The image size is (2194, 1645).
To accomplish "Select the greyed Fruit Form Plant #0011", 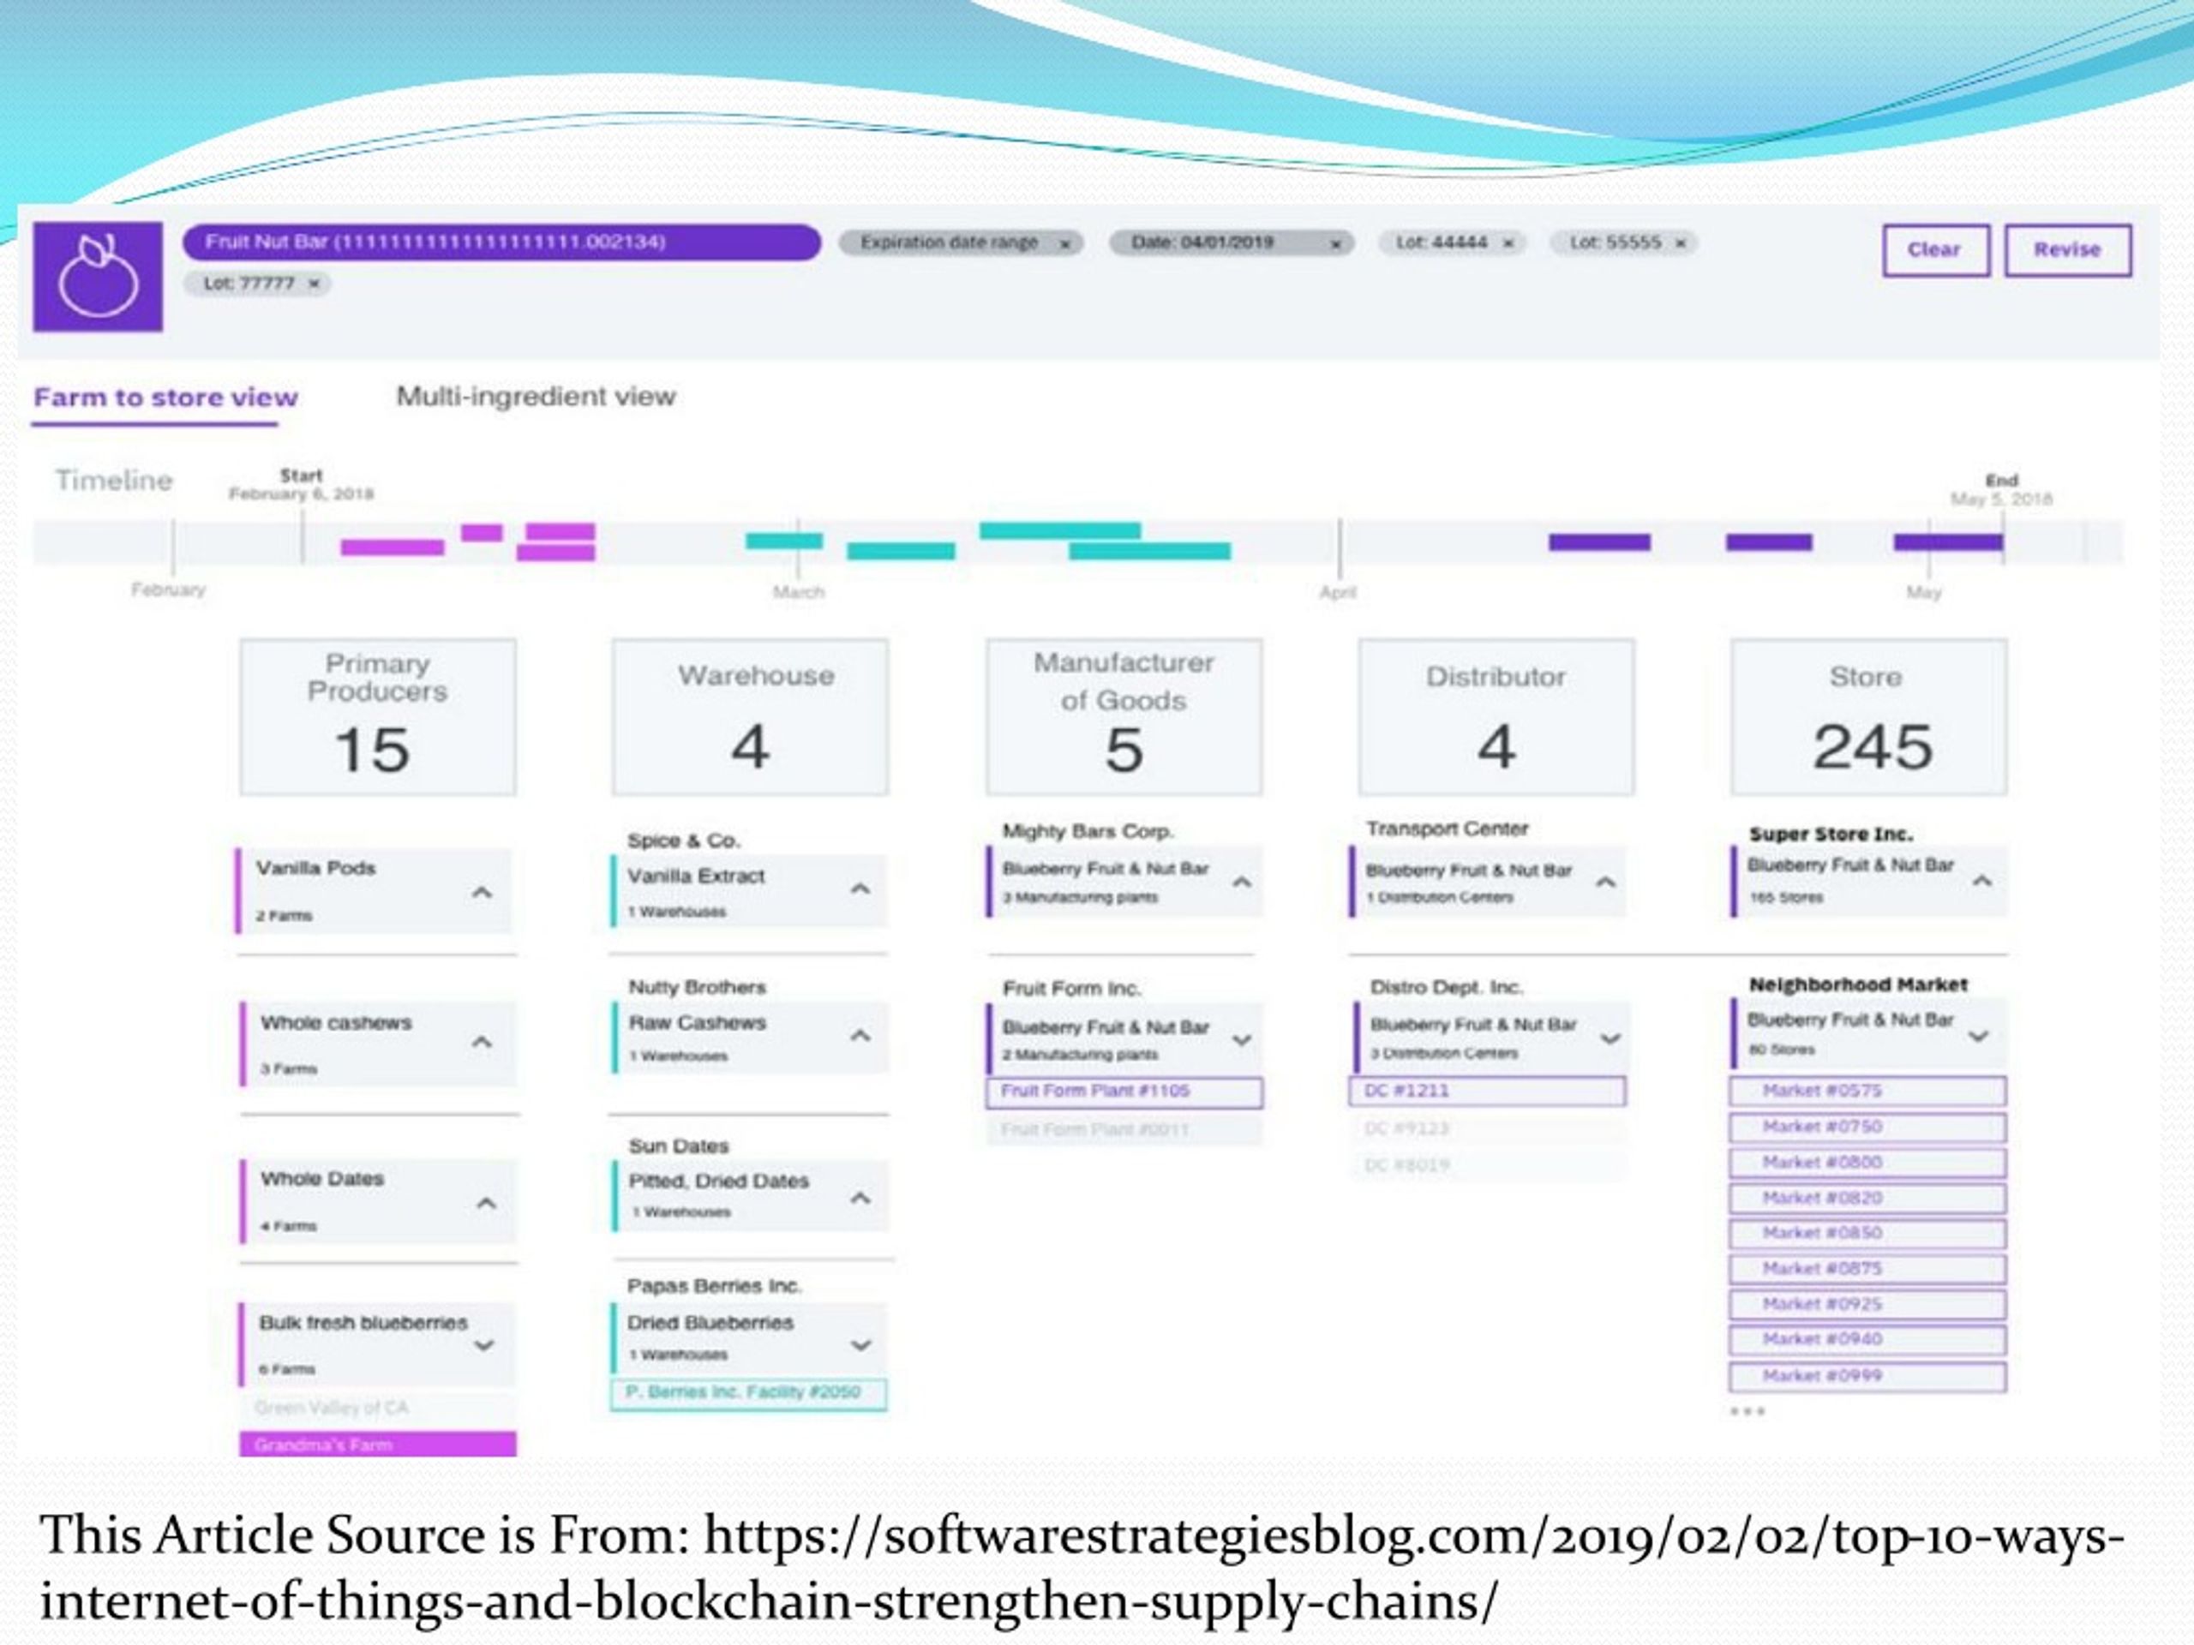I will coord(1124,1129).
